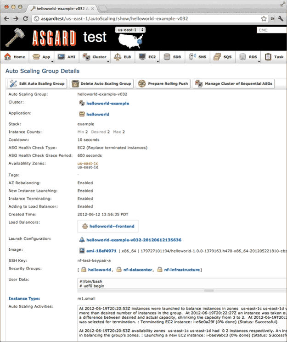
Task: Click the lock icon beside nf-datacenter
Action: [x=119, y=270]
